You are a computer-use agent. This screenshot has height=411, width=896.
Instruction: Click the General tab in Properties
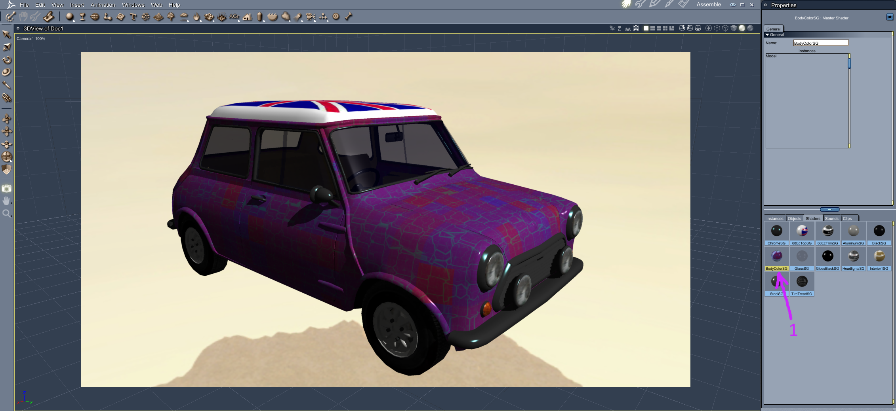point(773,29)
